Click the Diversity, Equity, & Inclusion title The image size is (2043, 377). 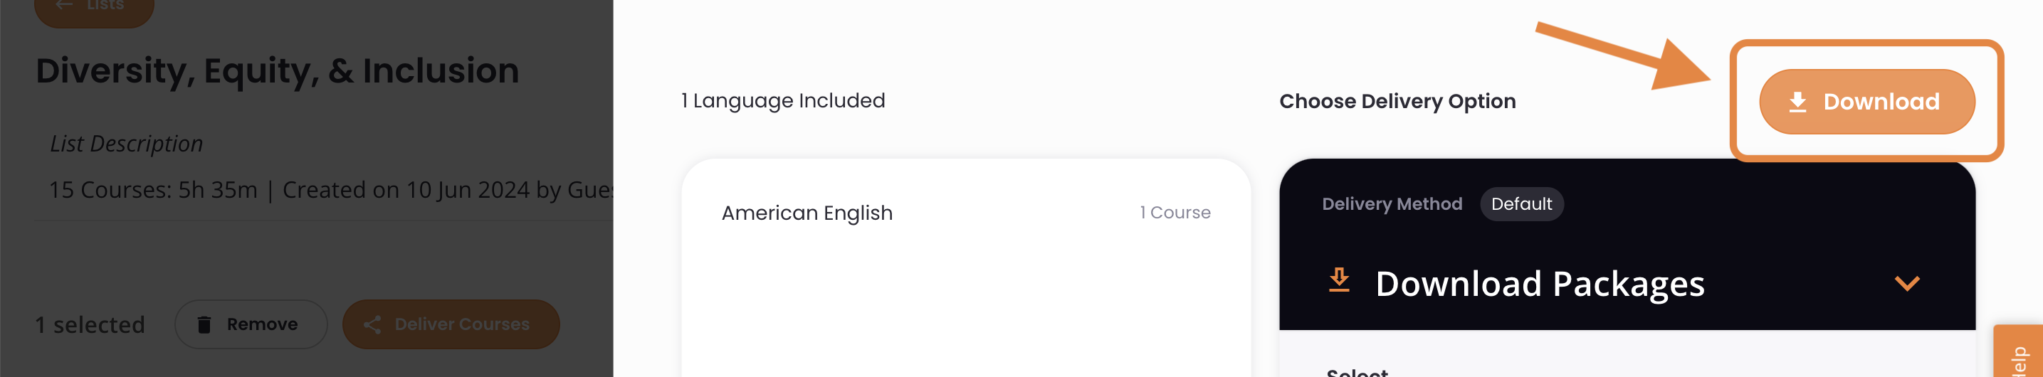coord(278,71)
